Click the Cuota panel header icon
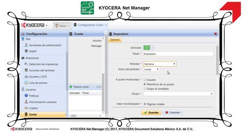This screenshot has height=136, width=242. (71, 34)
